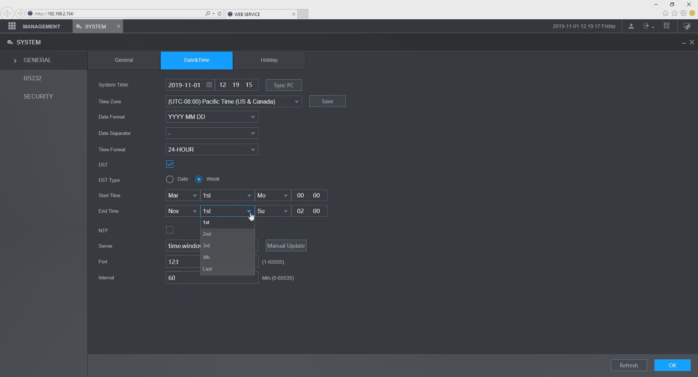Click Save next to Time Zone
The image size is (698, 377).
[327, 101]
